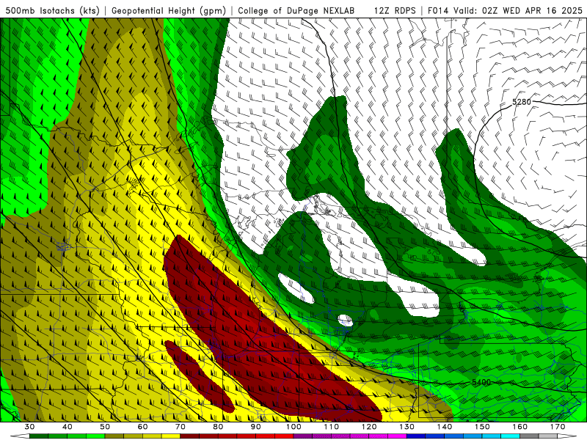Click the color bar label 140
This screenshot has width=587, height=440.
[445, 427]
